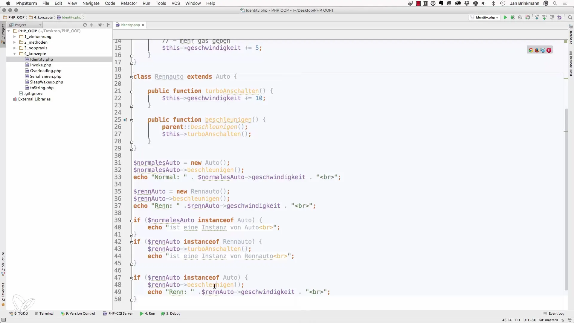The height and width of the screenshot is (323, 574).
Task: Open in Opera browser icon
Action: coord(549,50)
